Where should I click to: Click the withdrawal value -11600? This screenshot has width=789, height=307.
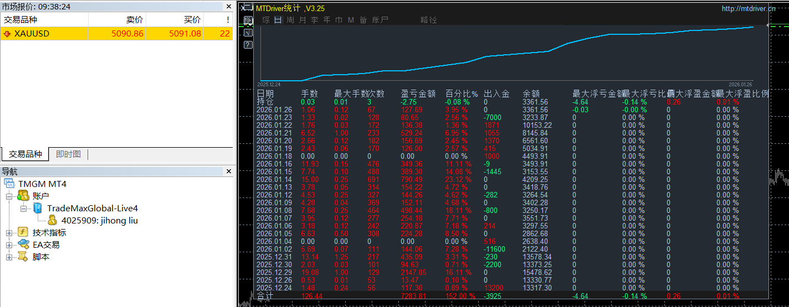tap(494, 249)
